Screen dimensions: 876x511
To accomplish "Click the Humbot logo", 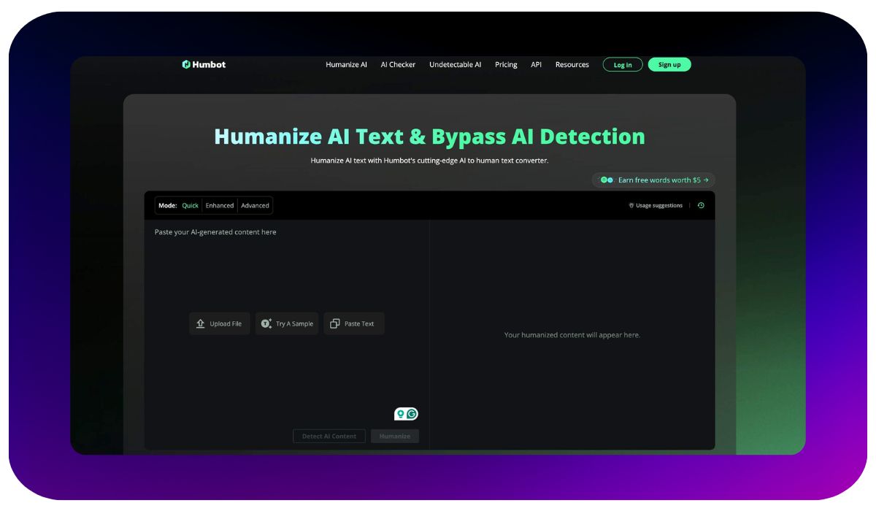I will [x=204, y=64].
